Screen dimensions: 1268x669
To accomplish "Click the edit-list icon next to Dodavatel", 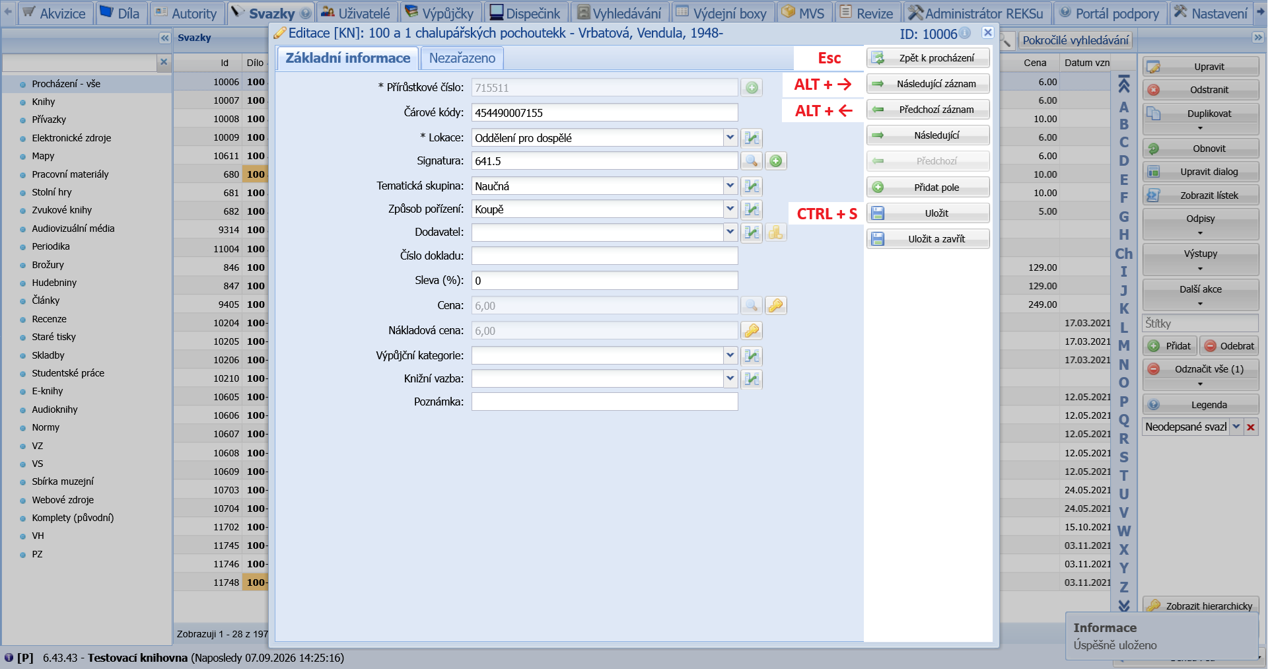I will click(752, 232).
